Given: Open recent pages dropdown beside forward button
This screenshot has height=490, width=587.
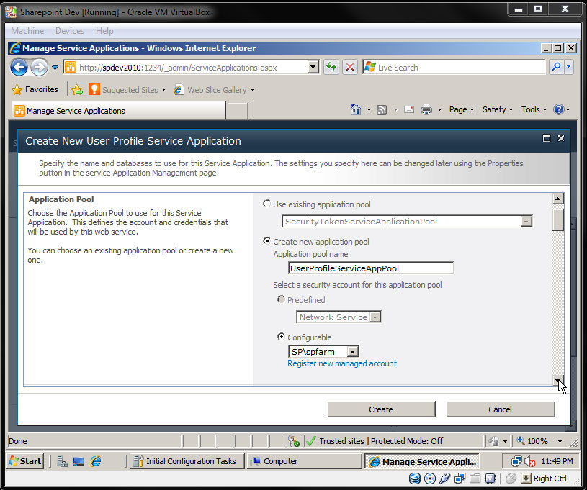Looking at the screenshot, I should [55, 68].
